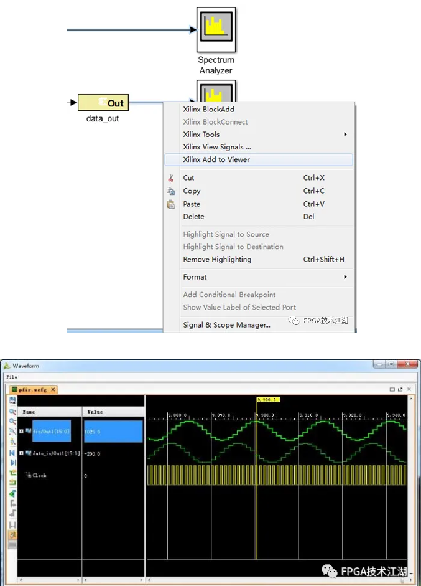The height and width of the screenshot is (586, 421).
Task: Click the Save waveform configuration icon
Action: tap(12, 399)
